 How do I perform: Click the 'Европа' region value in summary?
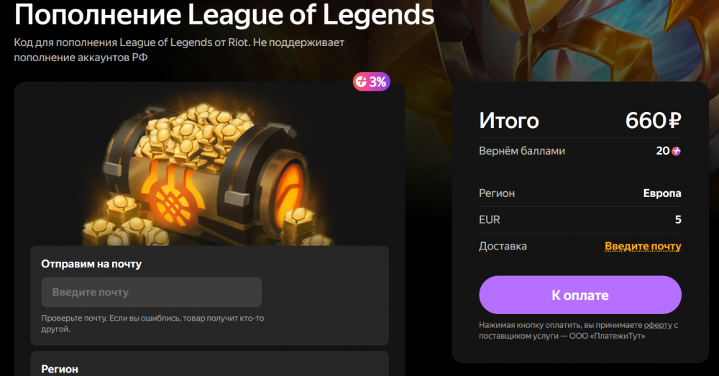coord(662,193)
